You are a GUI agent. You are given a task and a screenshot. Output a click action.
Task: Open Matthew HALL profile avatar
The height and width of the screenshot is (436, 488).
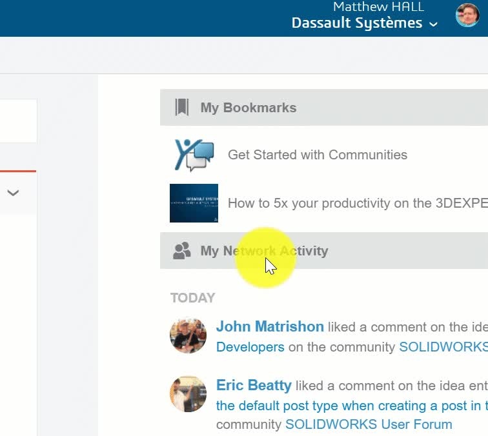[x=467, y=15]
